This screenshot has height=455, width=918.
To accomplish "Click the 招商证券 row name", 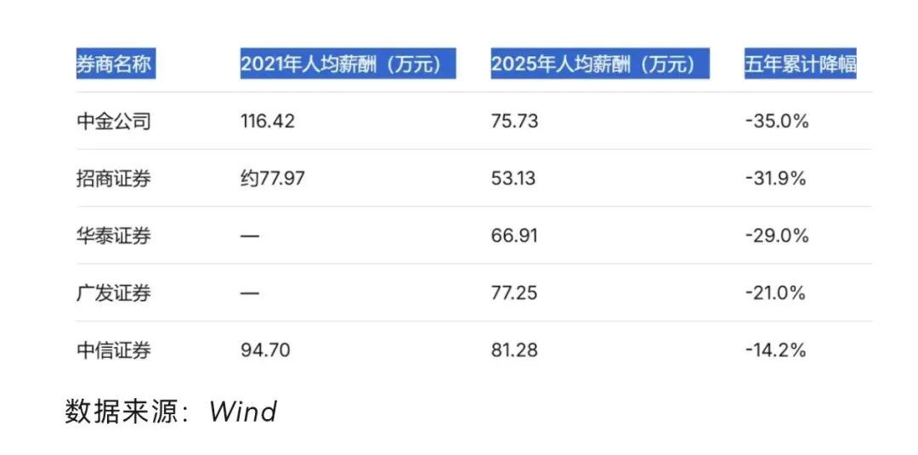I will [114, 178].
